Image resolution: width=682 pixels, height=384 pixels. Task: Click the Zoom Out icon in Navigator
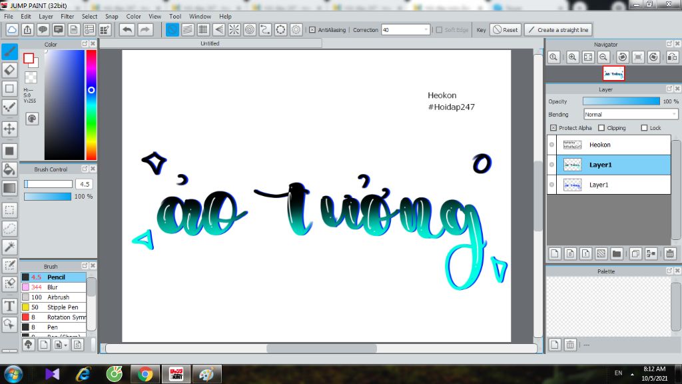603,57
